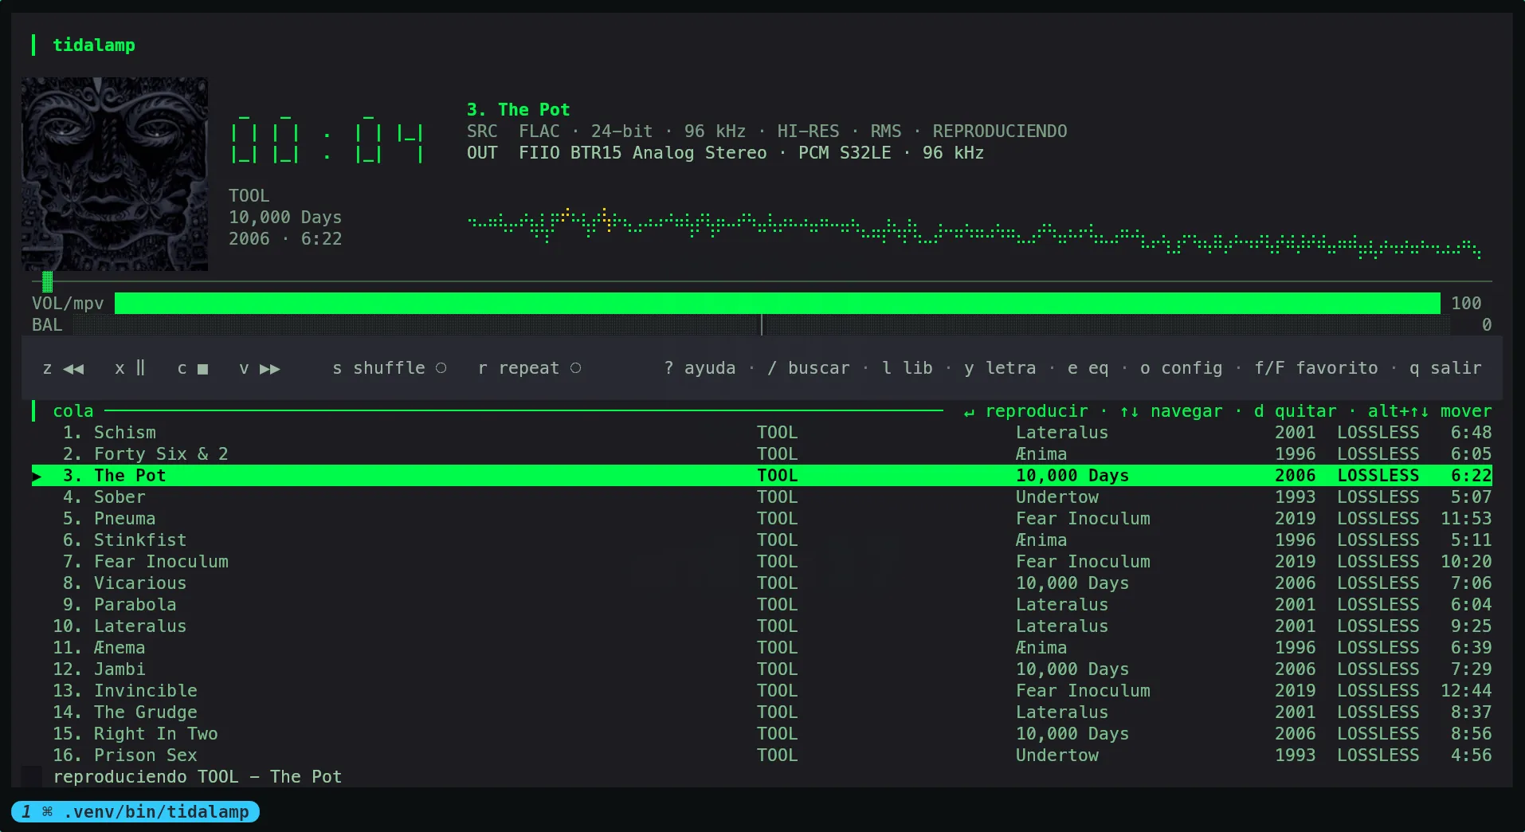Click the now playing title 3. The Pot
This screenshot has height=832, width=1525.
519,110
